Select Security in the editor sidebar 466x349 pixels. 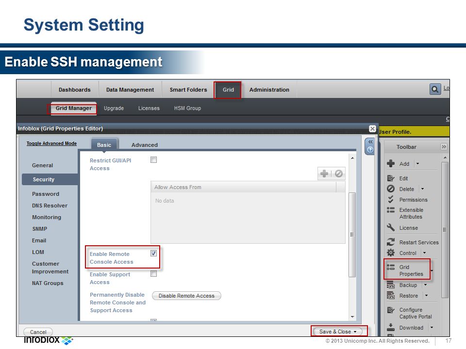tap(50, 179)
